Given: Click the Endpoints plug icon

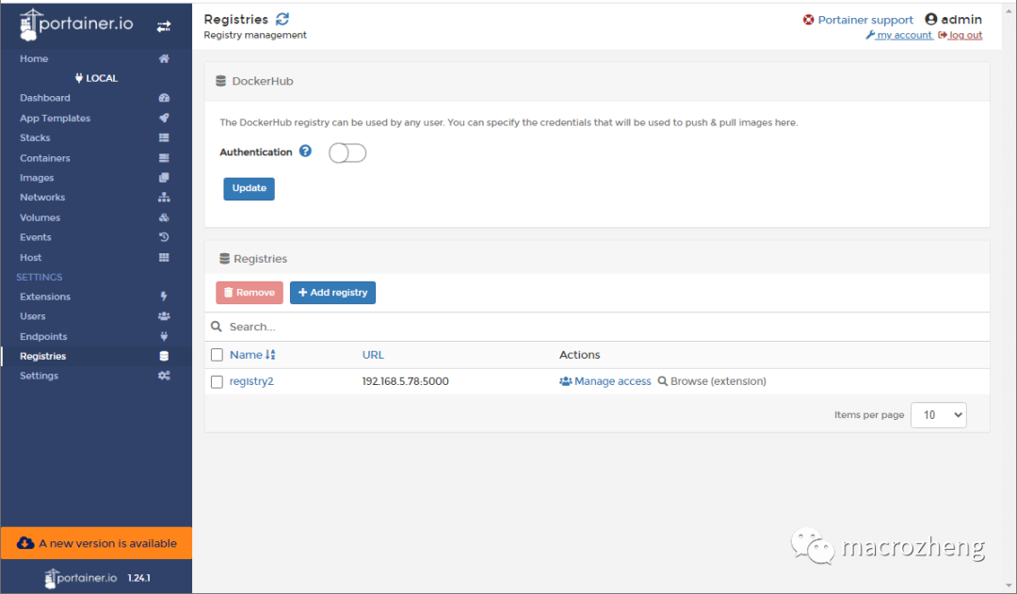Looking at the screenshot, I should (164, 336).
